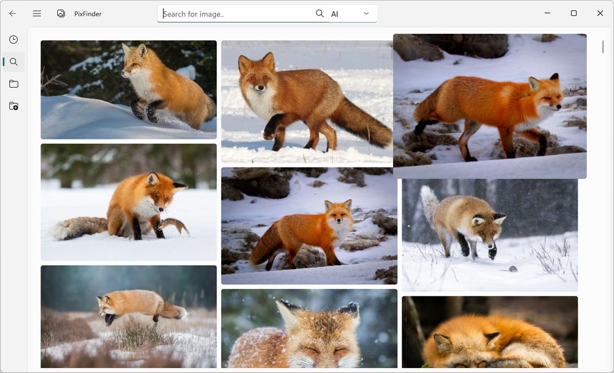Focus the 'Search for image..' input field

(x=238, y=14)
